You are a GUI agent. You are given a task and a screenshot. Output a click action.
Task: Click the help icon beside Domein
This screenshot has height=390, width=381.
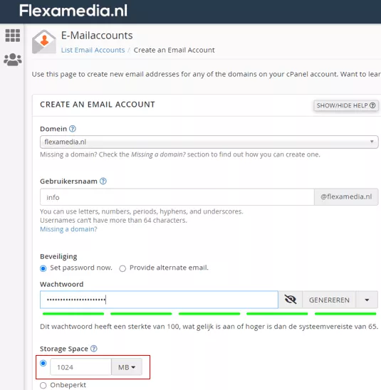click(73, 129)
